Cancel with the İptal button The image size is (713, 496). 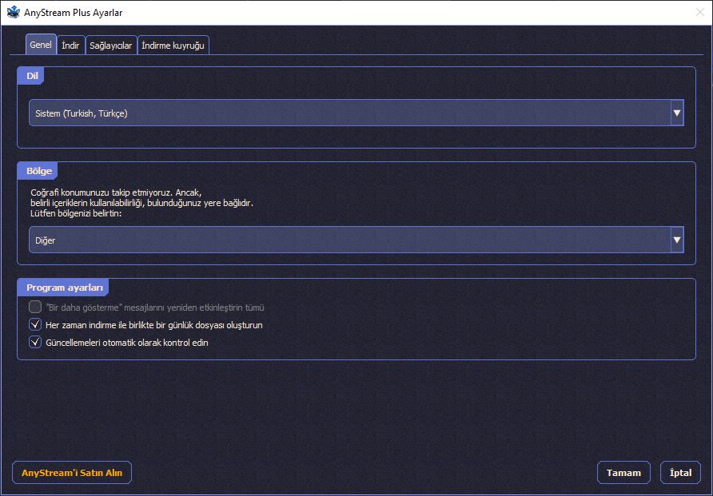point(680,473)
